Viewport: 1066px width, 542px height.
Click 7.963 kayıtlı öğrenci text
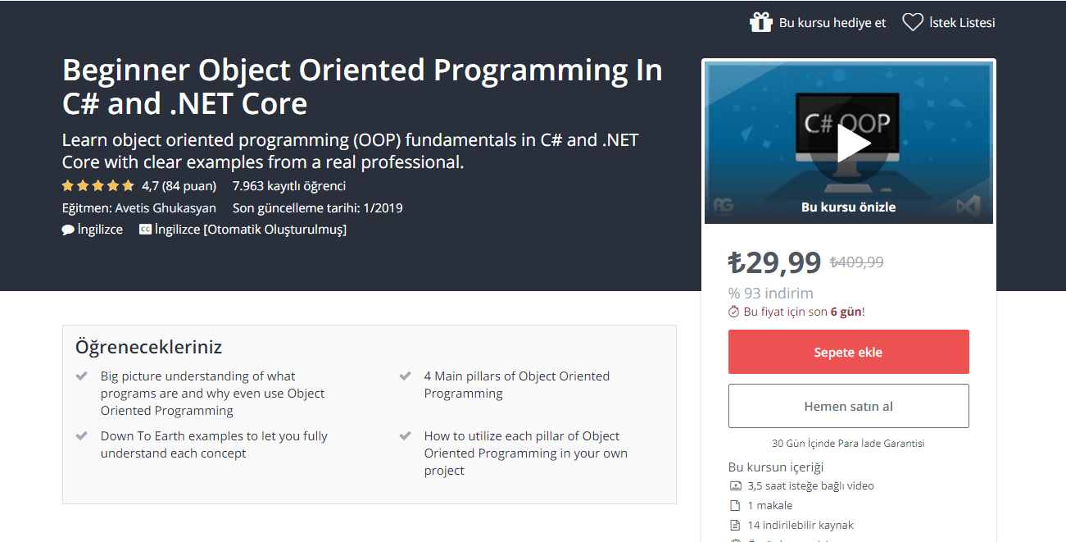click(289, 185)
